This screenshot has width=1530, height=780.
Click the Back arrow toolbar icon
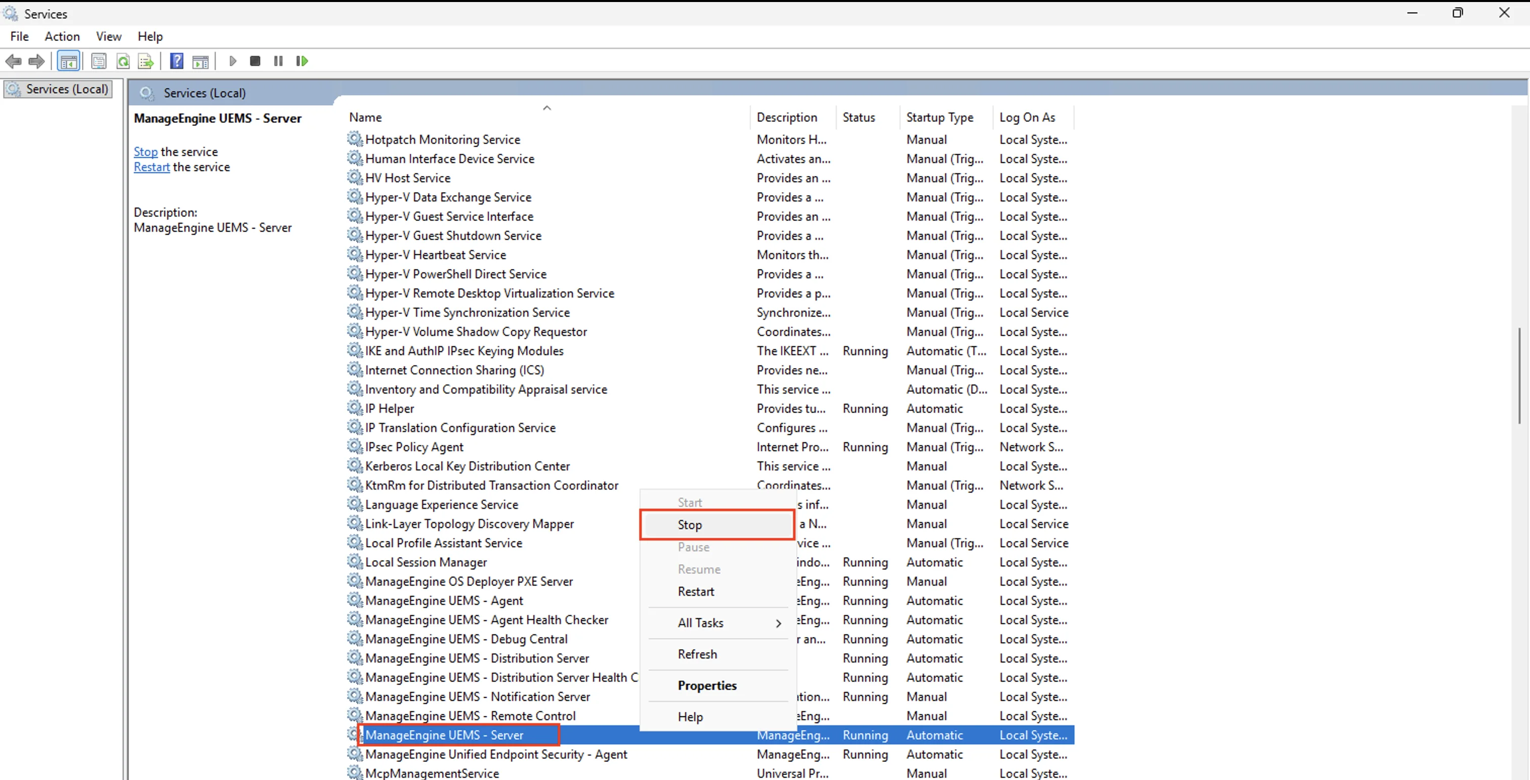13,61
